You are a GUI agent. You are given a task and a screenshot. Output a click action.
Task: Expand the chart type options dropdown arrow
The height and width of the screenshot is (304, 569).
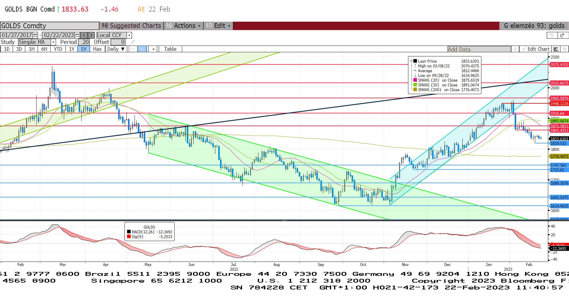tap(153, 49)
